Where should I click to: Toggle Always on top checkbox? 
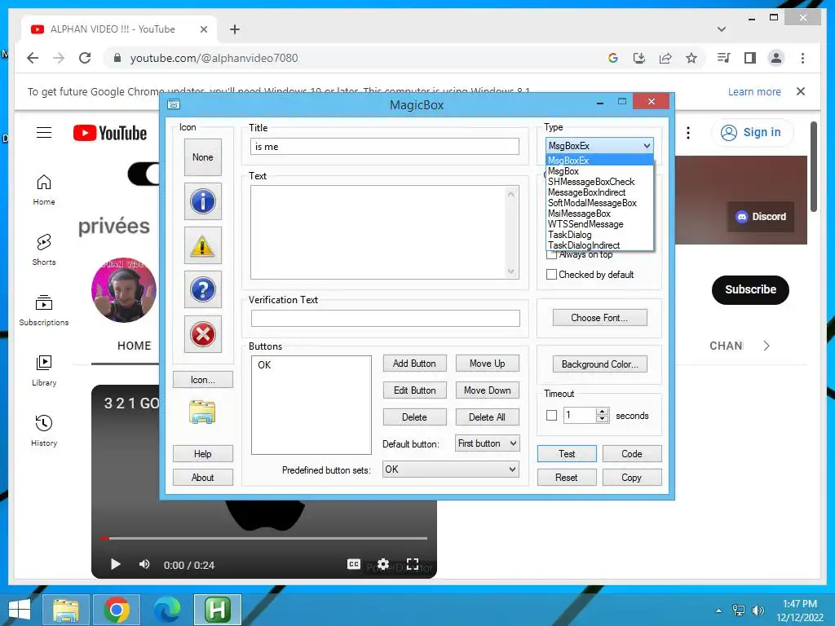point(552,255)
